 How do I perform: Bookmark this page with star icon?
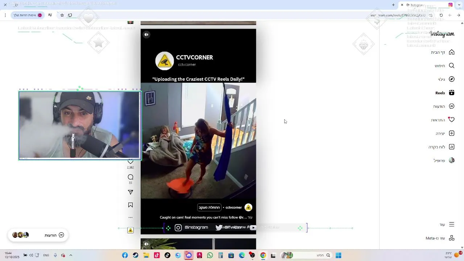62,15
